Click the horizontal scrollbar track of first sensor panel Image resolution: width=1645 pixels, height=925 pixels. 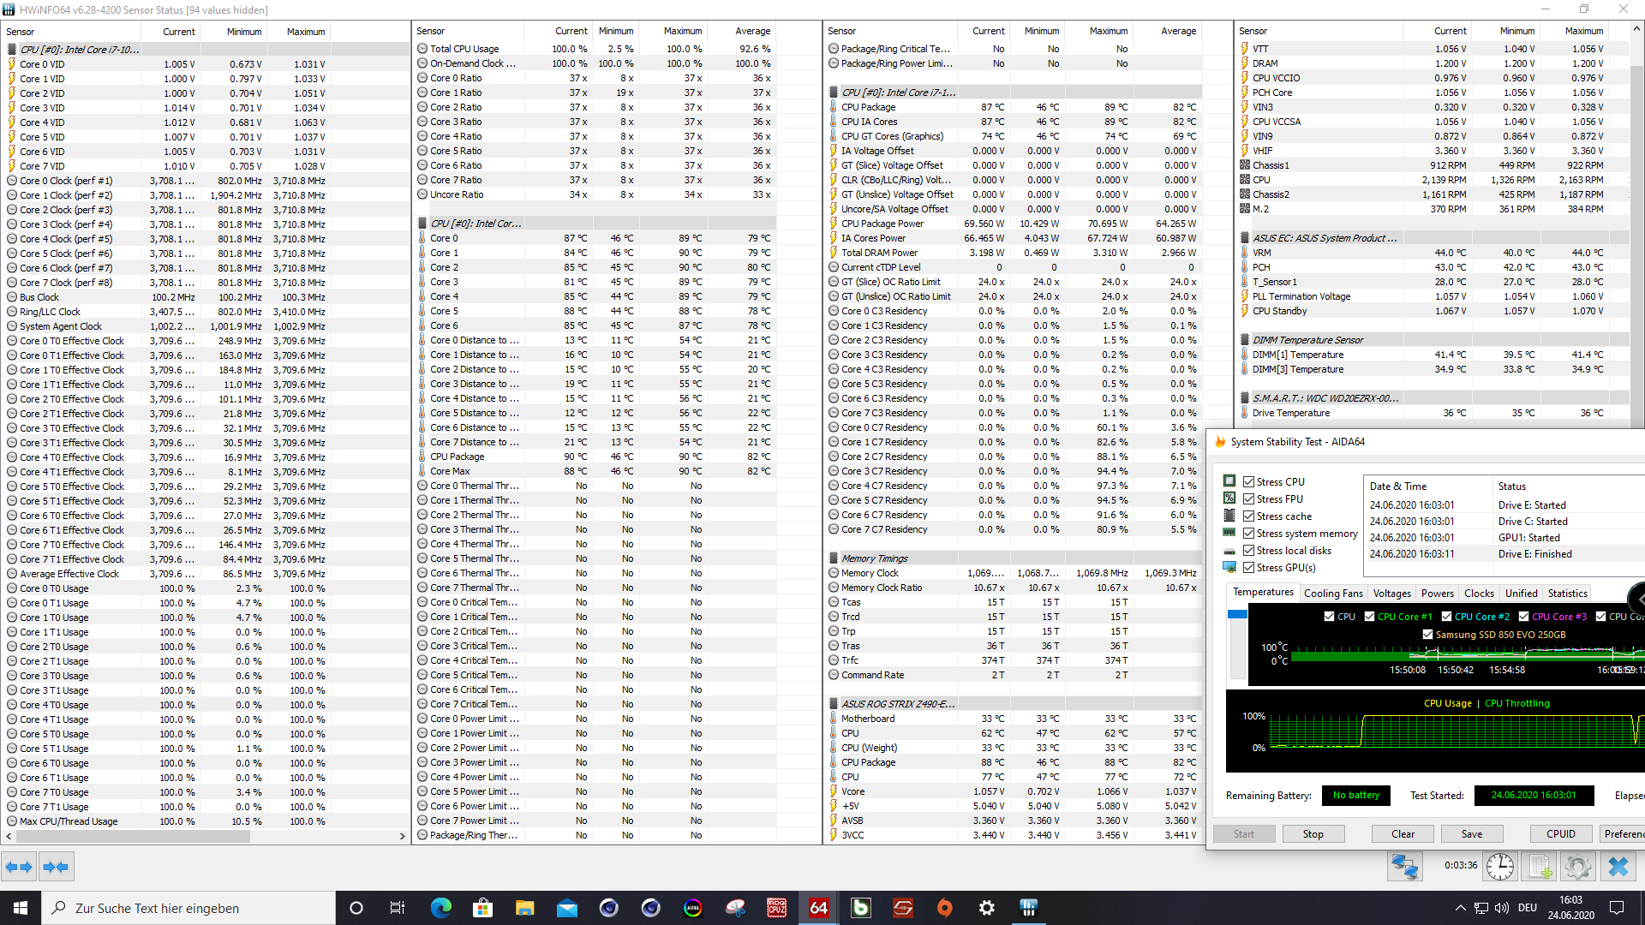206,836
